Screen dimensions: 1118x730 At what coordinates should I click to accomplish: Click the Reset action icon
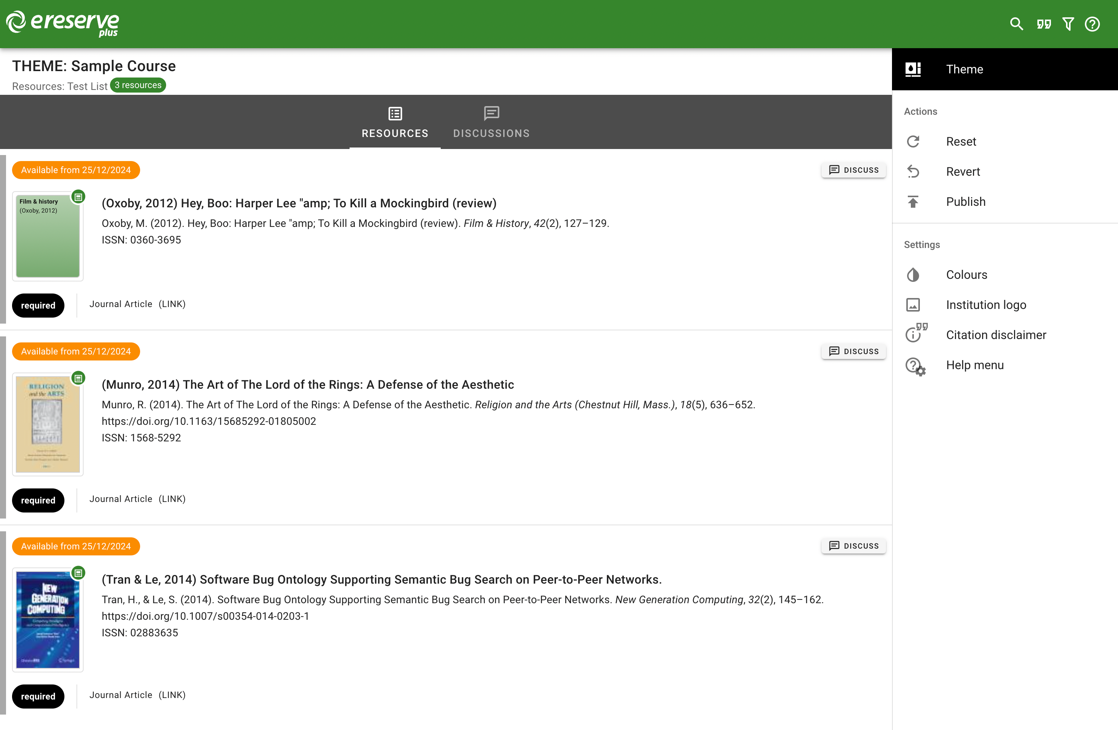click(x=913, y=141)
